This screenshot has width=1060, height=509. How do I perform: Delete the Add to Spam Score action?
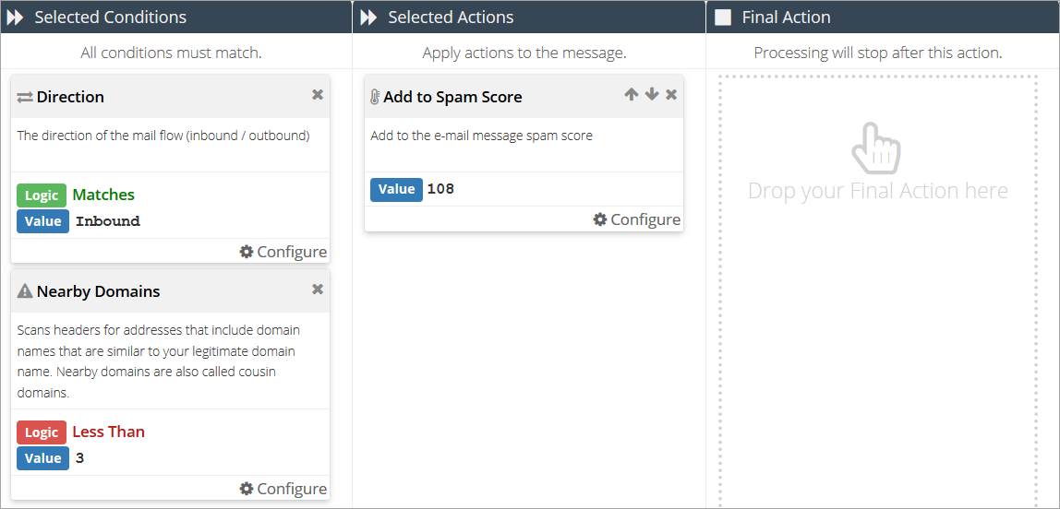671,95
